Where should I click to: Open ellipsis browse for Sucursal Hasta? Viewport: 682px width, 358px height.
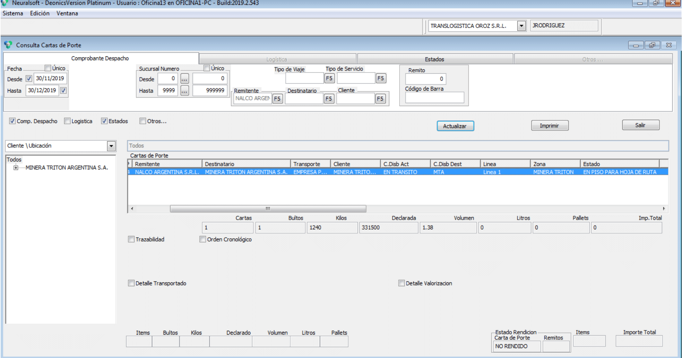(185, 91)
